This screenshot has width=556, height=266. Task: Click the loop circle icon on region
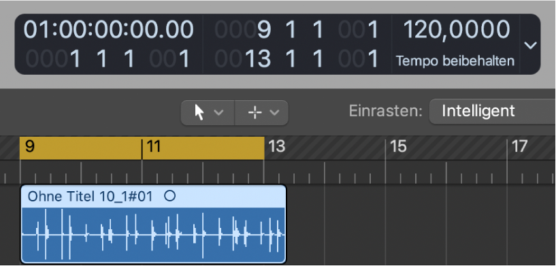(x=170, y=196)
